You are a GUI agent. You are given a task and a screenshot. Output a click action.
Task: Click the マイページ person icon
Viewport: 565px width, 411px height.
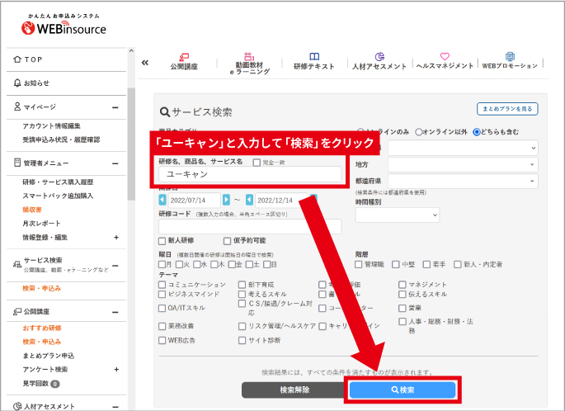(x=17, y=106)
